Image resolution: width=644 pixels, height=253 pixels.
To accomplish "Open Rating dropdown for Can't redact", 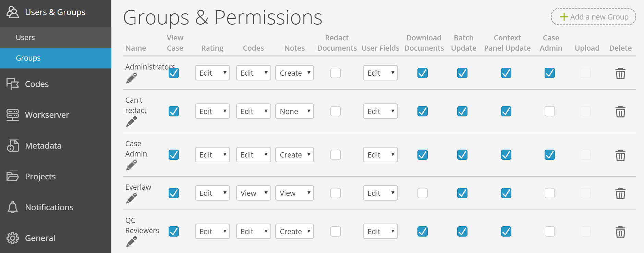I will [x=212, y=111].
